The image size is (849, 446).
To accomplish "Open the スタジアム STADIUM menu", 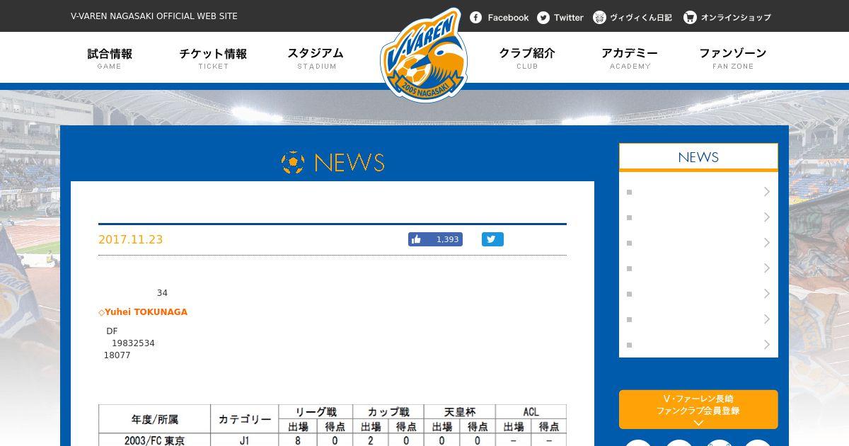I will 316,58.
